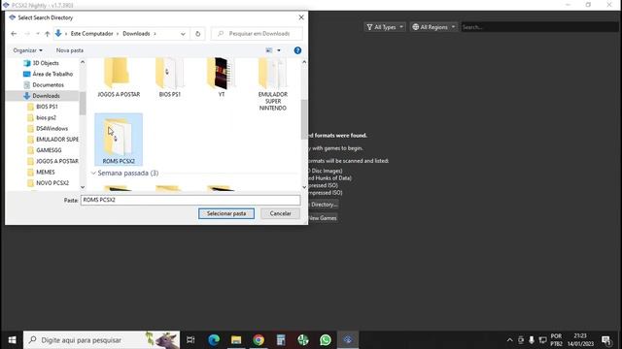Show hidden system tray icons
This screenshot has width=622, height=349.
[x=509, y=340]
